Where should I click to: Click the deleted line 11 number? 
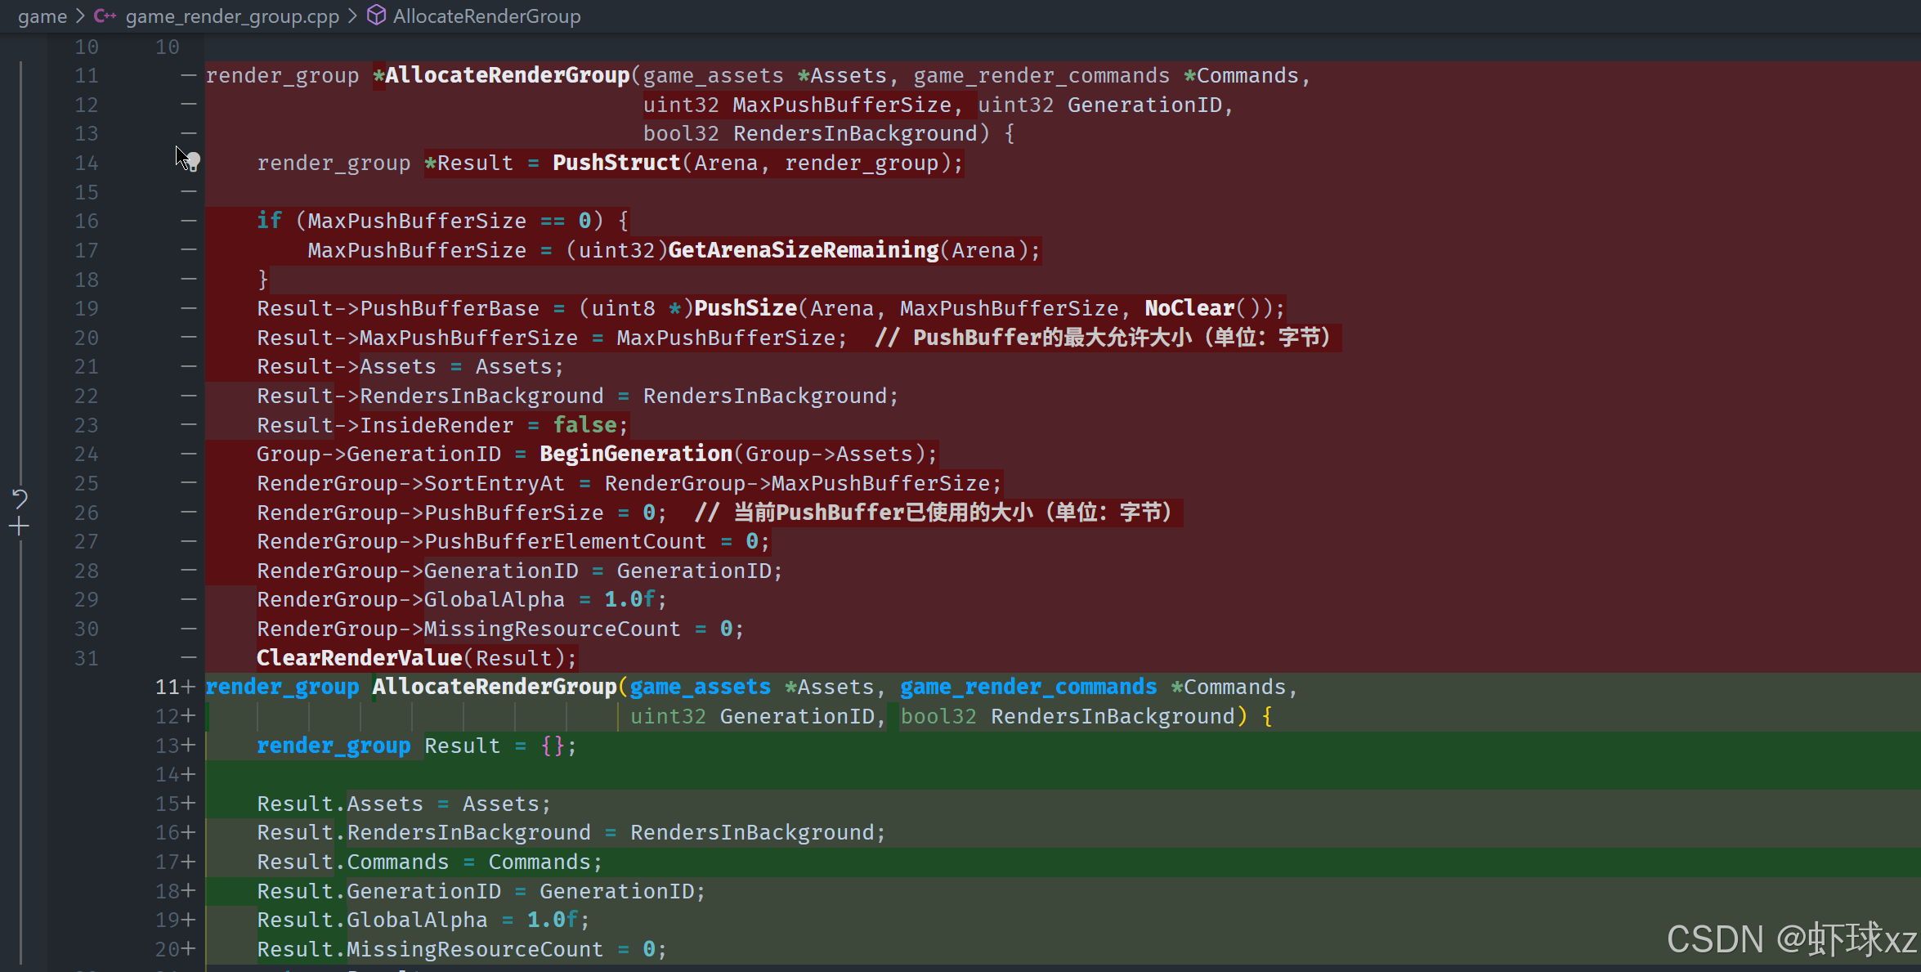tap(87, 76)
